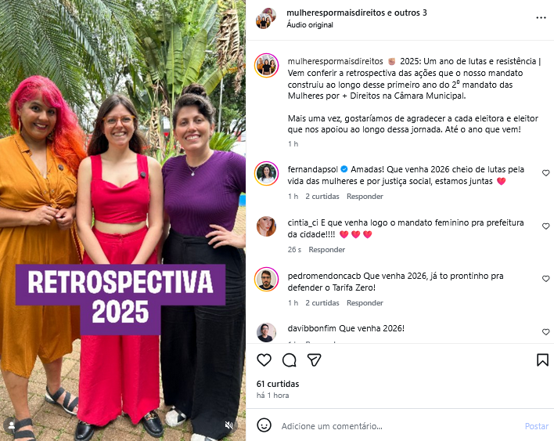Open more options three-dot menu
The width and height of the screenshot is (554, 441).
(541, 18)
